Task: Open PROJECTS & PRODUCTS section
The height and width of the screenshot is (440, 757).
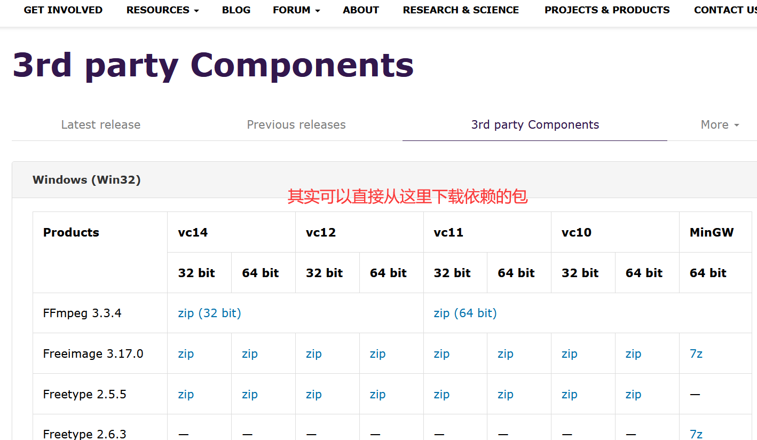Action: 607,10
